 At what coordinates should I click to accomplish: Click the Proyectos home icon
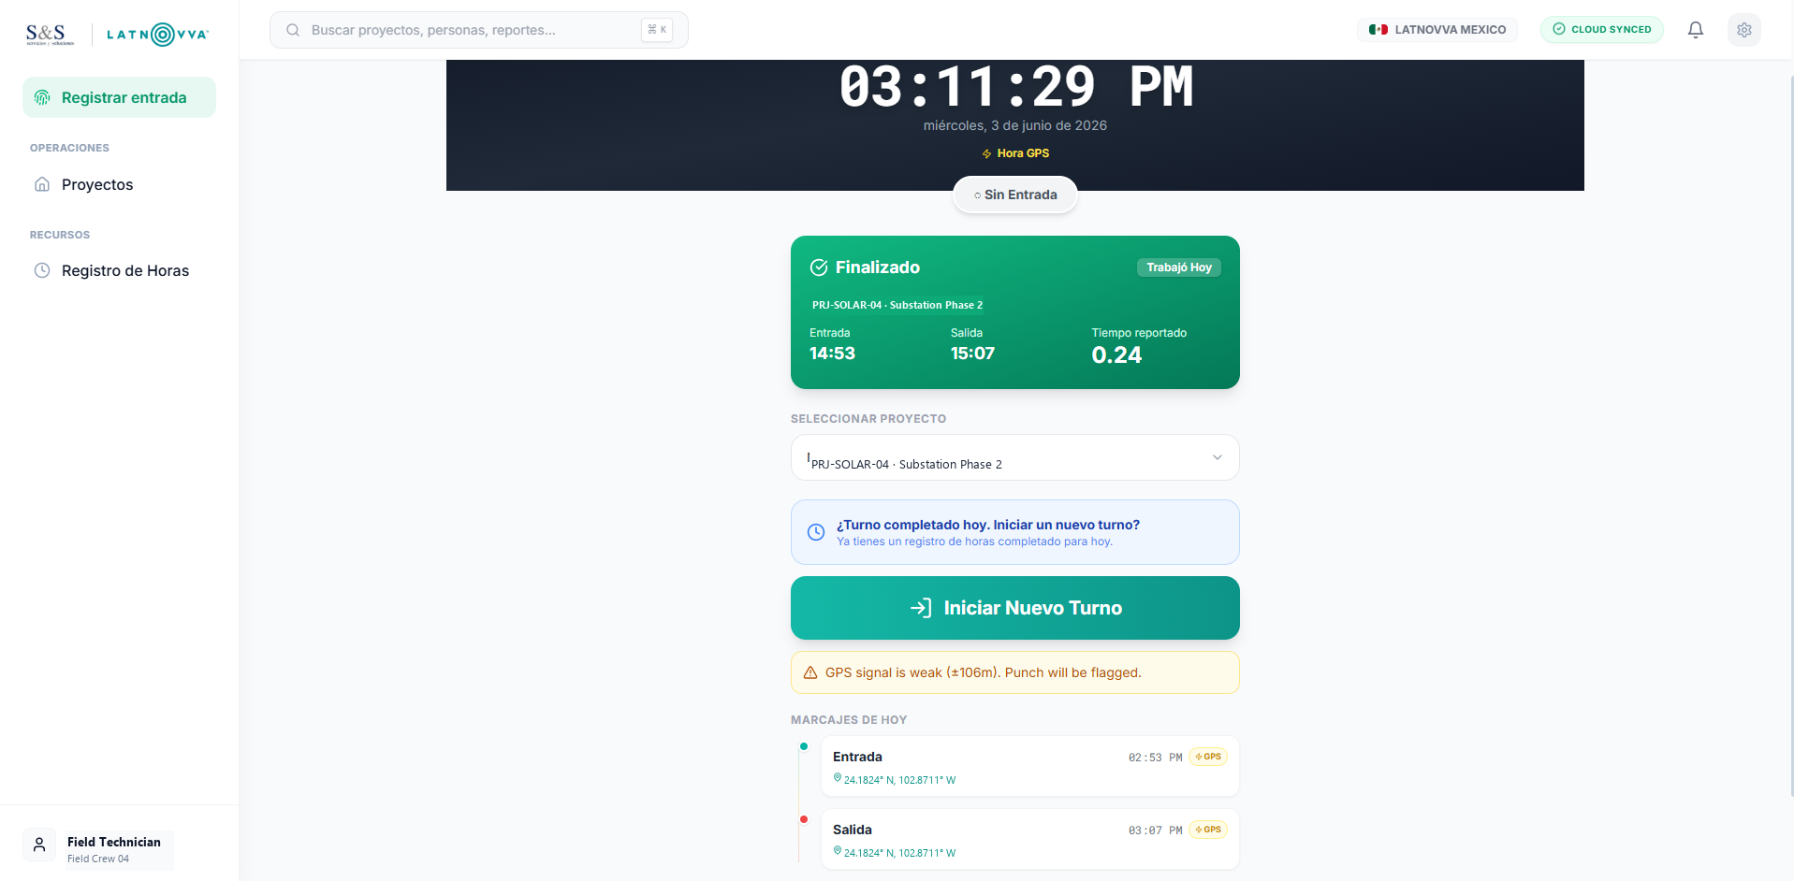42,184
